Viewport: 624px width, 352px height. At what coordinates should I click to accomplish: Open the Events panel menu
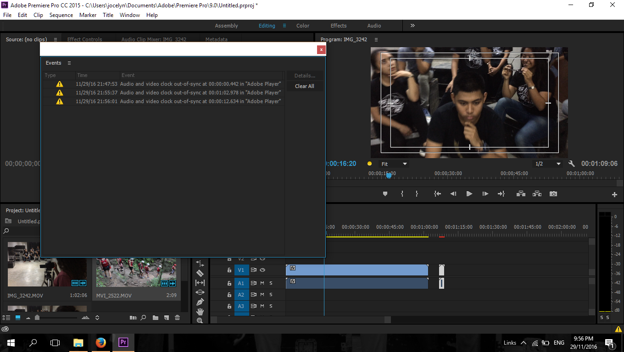pyautogui.click(x=69, y=63)
